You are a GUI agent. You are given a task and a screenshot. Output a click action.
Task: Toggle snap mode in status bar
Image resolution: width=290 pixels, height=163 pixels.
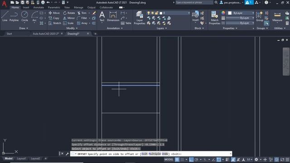coord(182,159)
